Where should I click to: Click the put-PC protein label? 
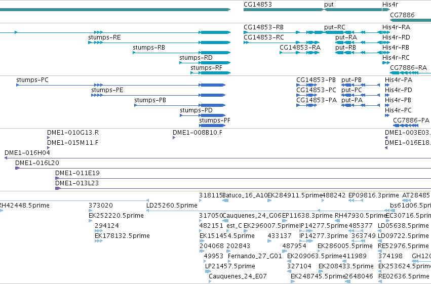(351, 90)
